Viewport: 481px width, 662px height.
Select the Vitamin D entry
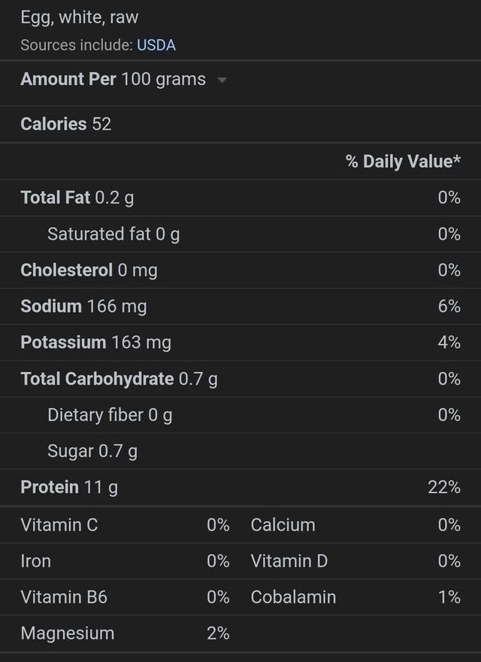click(x=355, y=561)
